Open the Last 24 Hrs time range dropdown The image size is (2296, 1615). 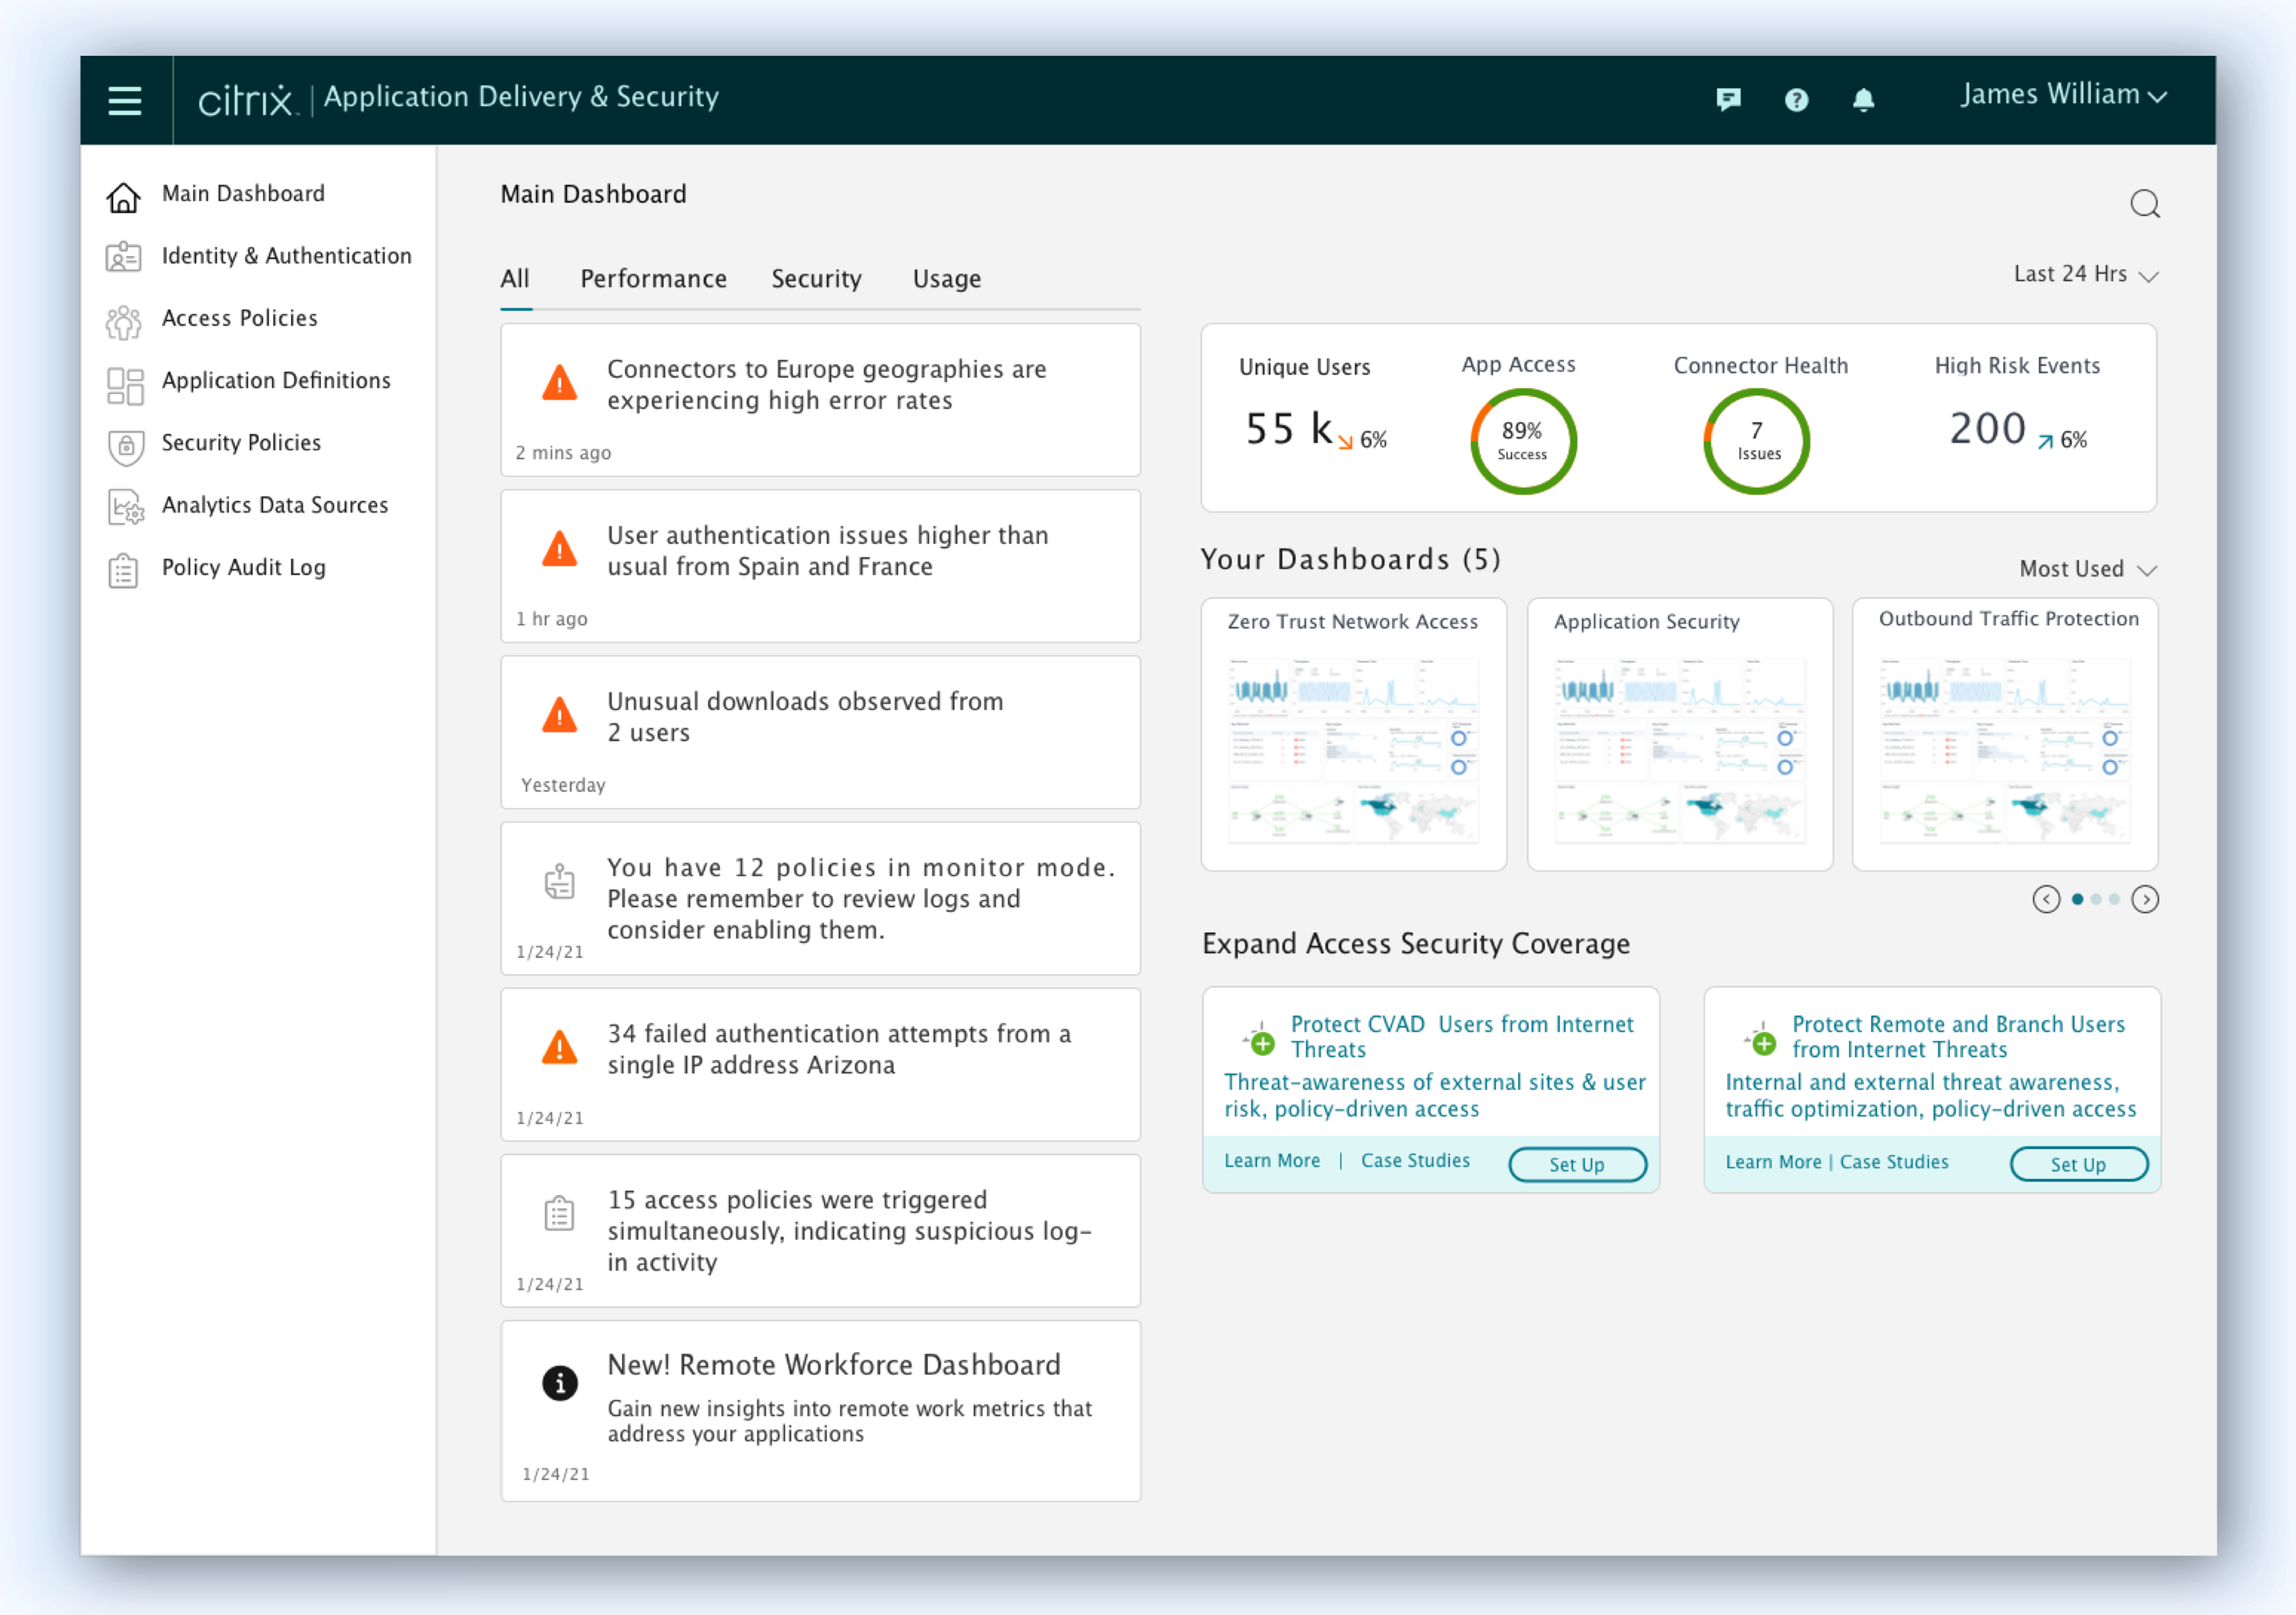2085,274
